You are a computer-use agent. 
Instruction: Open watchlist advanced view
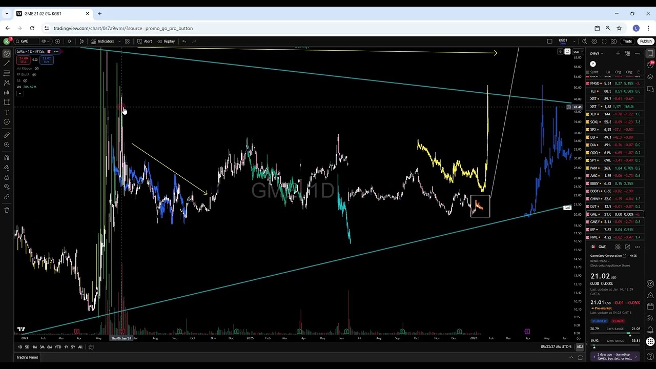pos(628,53)
